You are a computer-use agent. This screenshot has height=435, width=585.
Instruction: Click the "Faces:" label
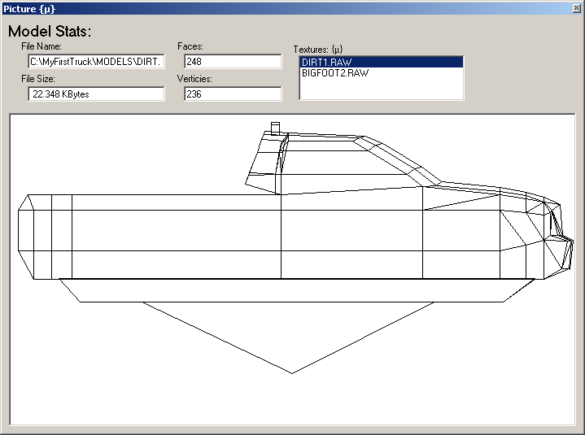click(190, 47)
